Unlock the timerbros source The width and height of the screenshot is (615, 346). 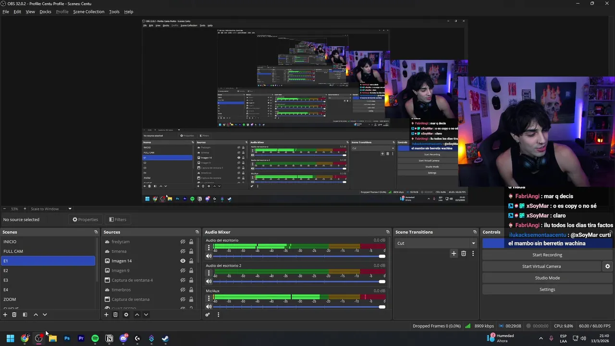click(191, 290)
